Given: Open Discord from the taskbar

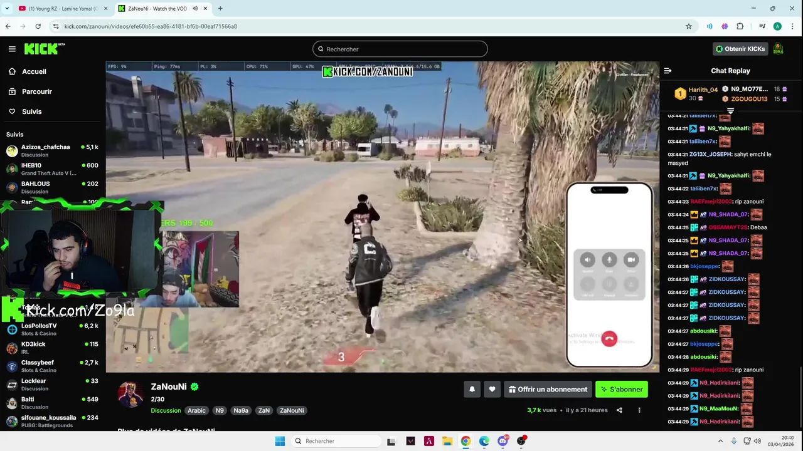Looking at the screenshot, I should tap(503, 441).
